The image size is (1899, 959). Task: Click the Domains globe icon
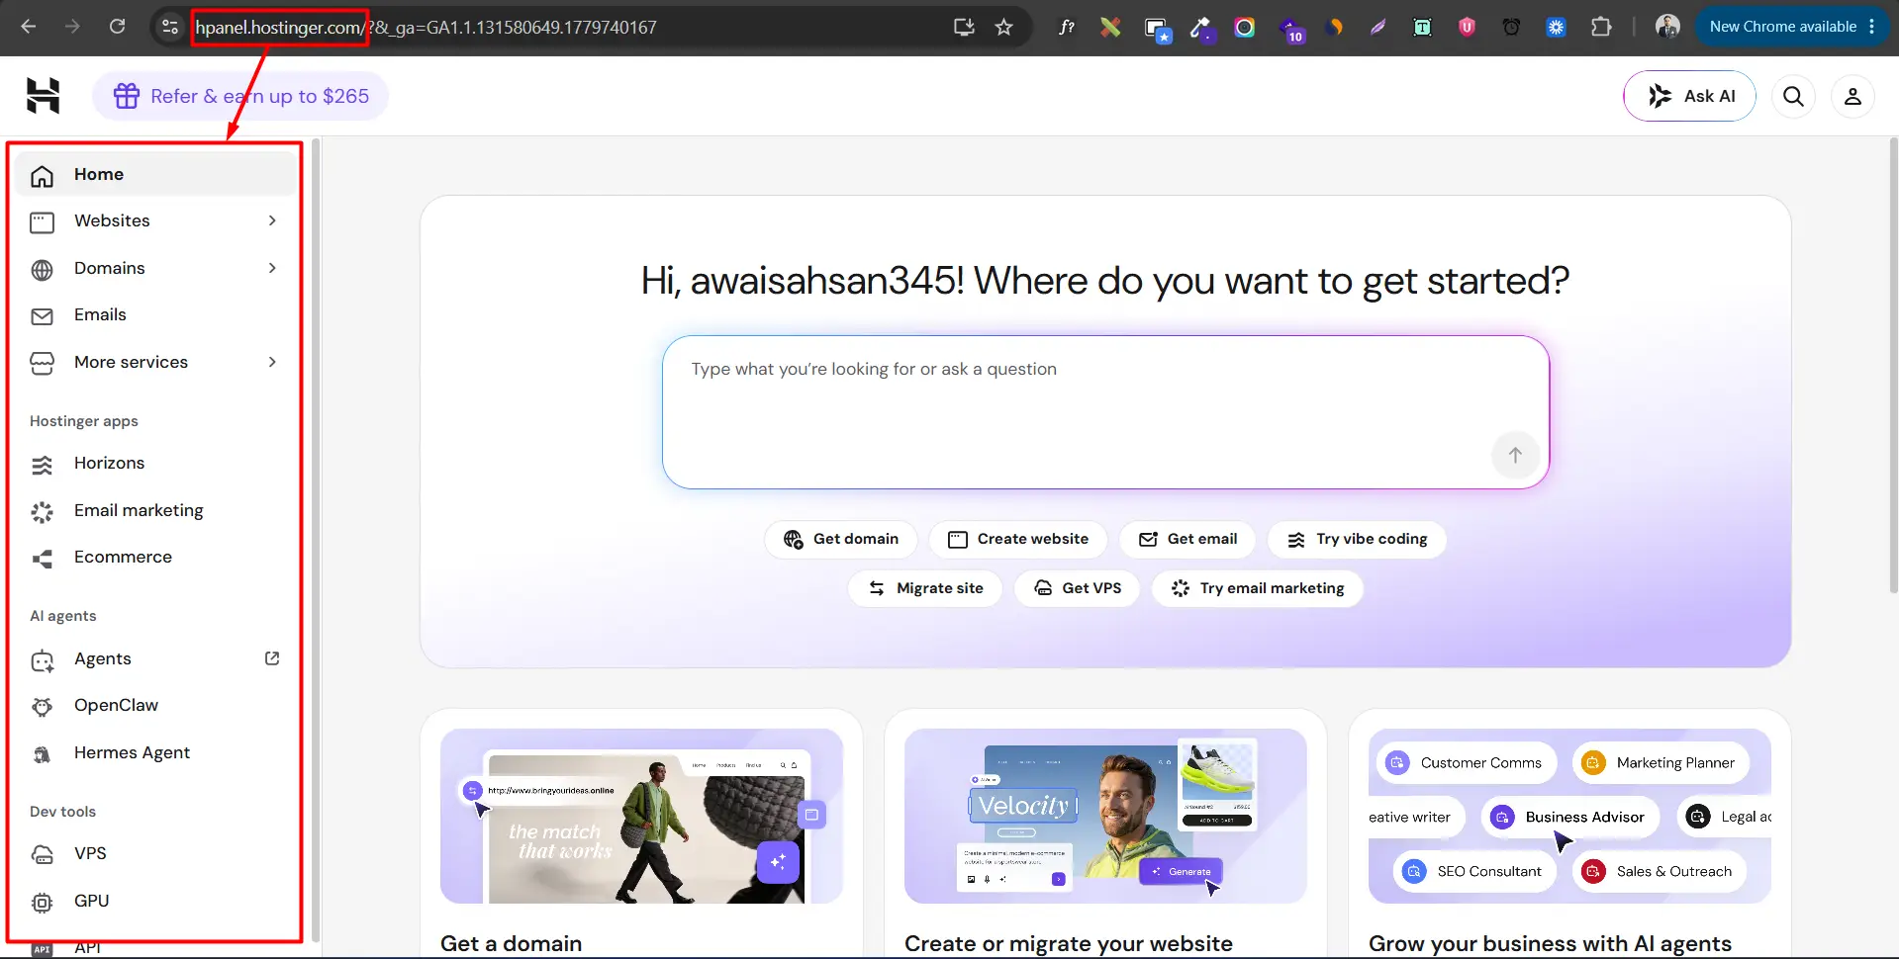click(x=42, y=270)
